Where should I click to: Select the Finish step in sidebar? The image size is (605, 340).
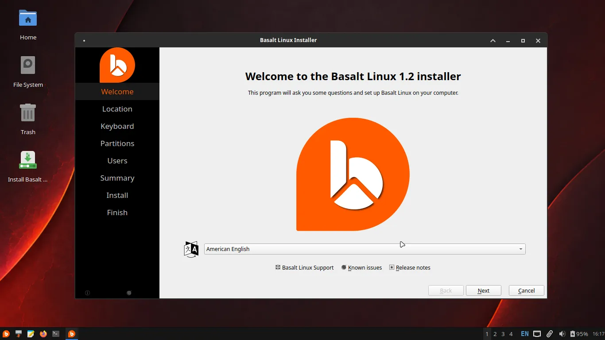click(x=117, y=212)
